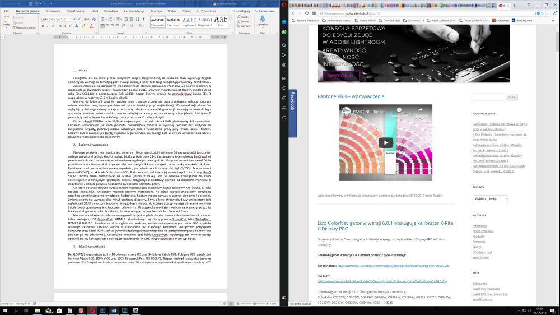
Task: Open Wybierz miesiąc archive dropdown
Action: tap(490, 199)
